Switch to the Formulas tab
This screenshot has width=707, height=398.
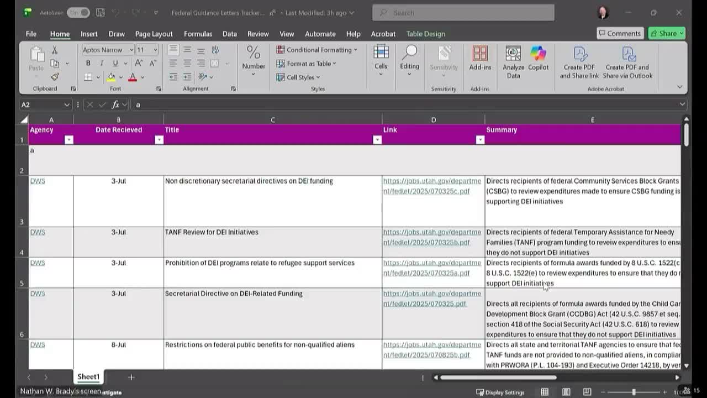coord(198,34)
